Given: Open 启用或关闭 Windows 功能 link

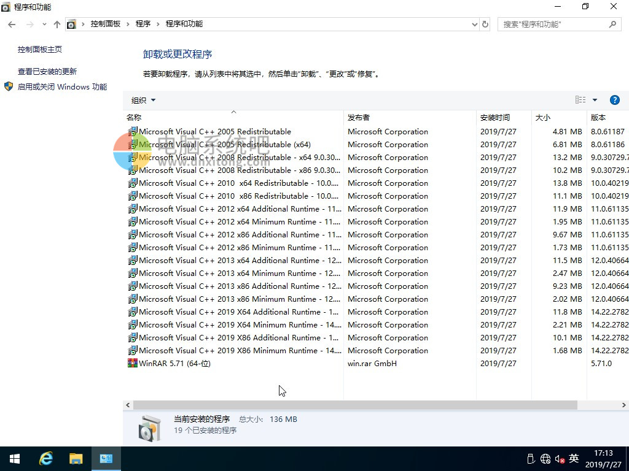Looking at the screenshot, I should [x=62, y=86].
